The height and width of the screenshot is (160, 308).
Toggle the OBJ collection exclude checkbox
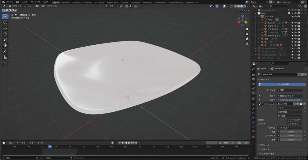coord(289,13)
